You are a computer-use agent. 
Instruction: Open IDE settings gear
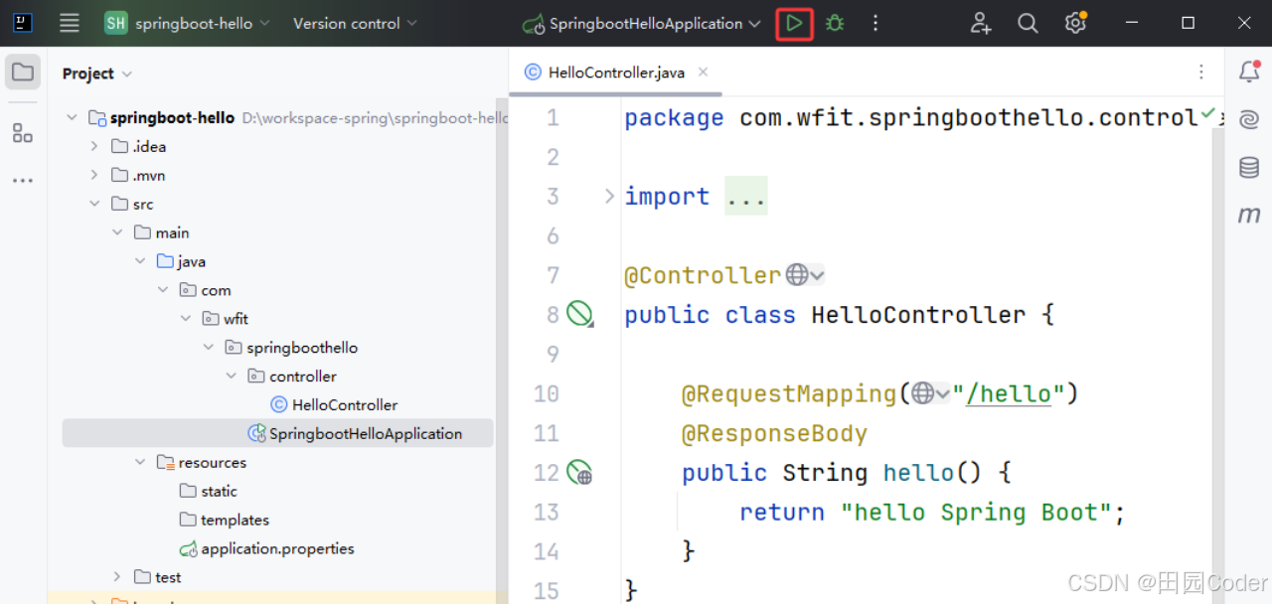1075,23
